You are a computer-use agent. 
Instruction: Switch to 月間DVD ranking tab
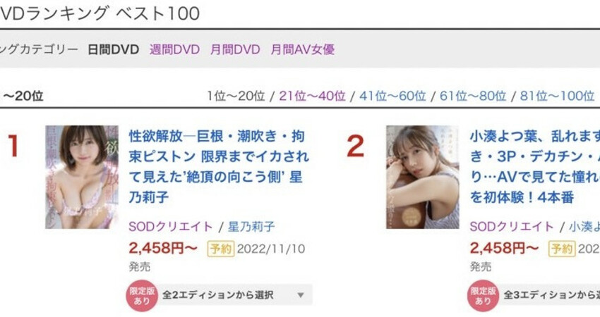point(235,49)
